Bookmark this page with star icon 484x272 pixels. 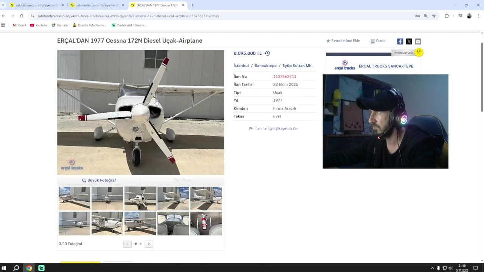[x=434, y=16]
